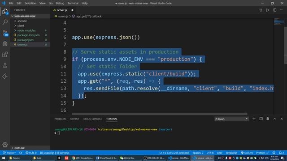Open the notifications bell in status bar
Image resolution: width=287 pixels, height=161 pixels.
pyautogui.click(x=282, y=153)
